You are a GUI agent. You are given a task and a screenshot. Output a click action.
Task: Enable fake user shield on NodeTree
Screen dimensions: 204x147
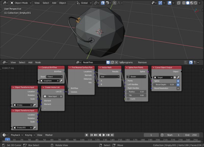coord(108,62)
